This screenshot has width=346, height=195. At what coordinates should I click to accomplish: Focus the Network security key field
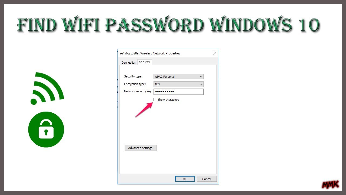pyautogui.click(x=178, y=92)
